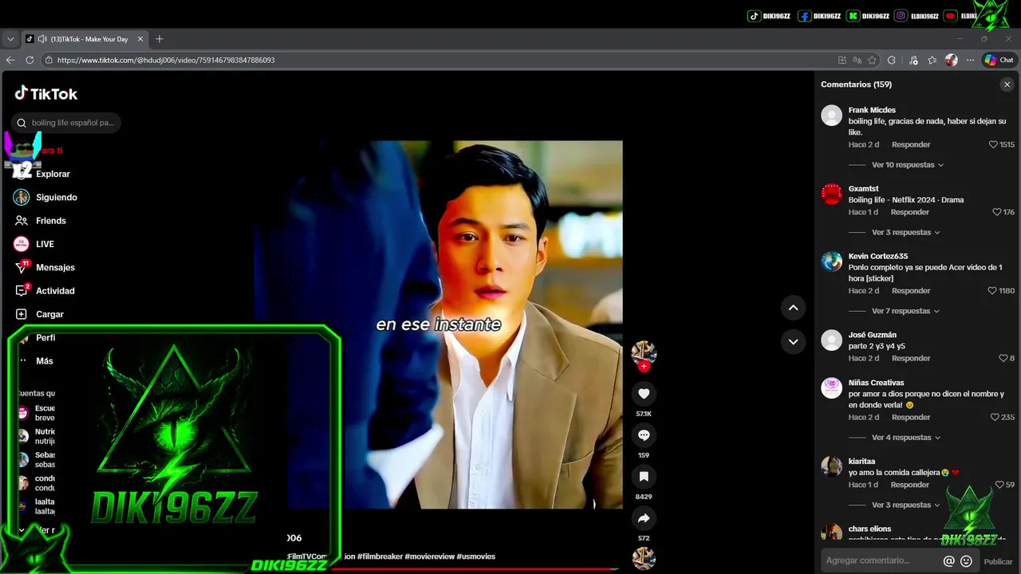Reply to Frank Micdes comment
Viewport: 1021px width, 574px height.
[911, 145]
